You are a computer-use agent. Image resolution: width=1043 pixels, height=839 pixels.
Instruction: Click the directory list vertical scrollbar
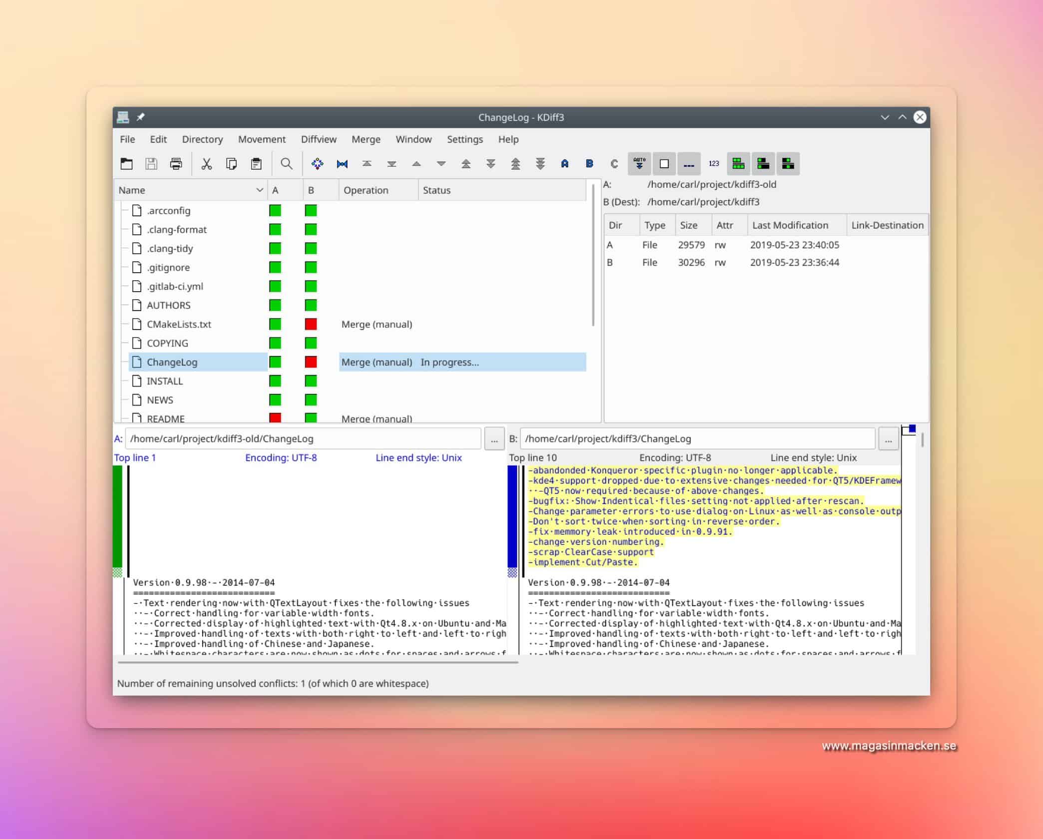coord(593,255)
